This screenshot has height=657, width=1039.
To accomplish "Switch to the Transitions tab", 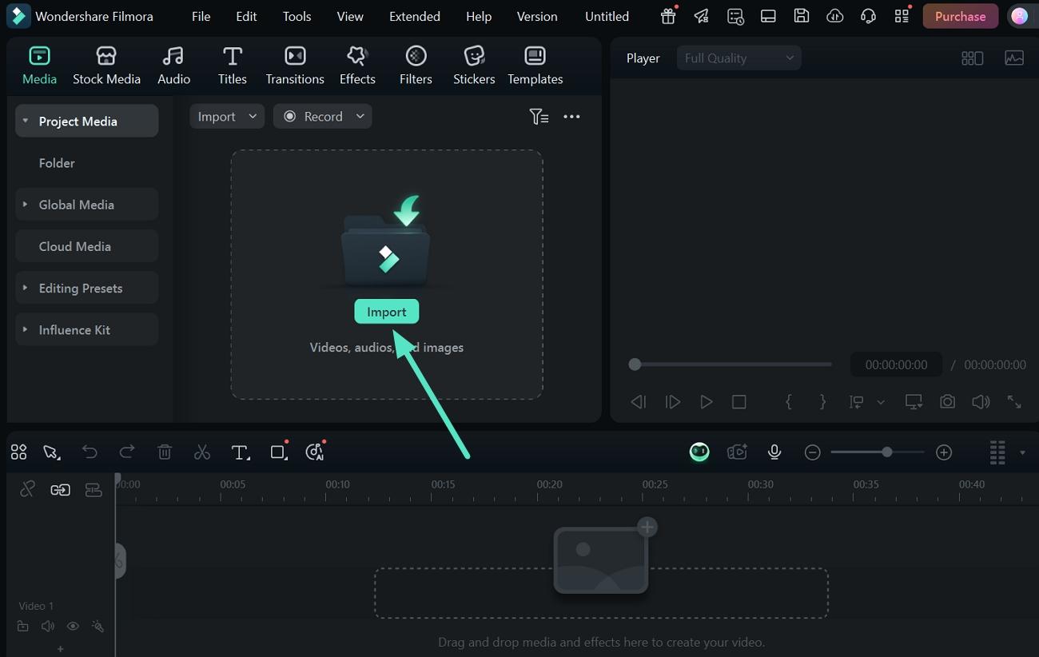I will 295,66.
